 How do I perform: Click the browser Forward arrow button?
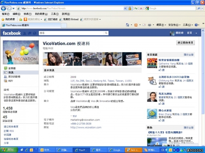point(9,9)
